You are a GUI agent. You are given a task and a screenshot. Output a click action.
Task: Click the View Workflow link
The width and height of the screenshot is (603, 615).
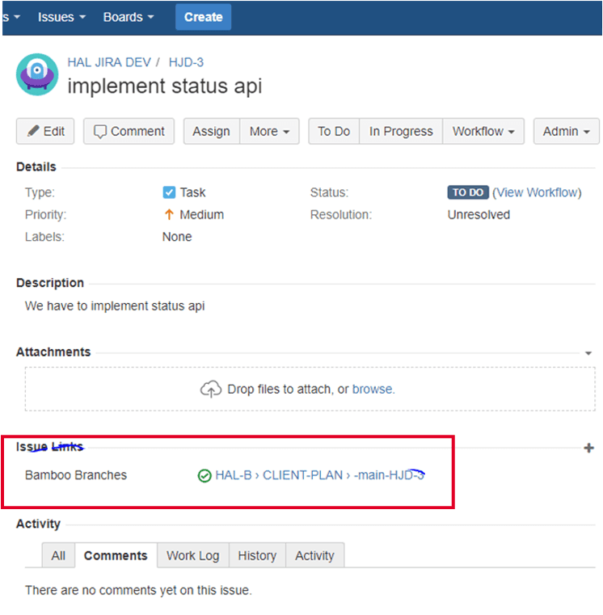pyautogui.click(x=537, y=192)
